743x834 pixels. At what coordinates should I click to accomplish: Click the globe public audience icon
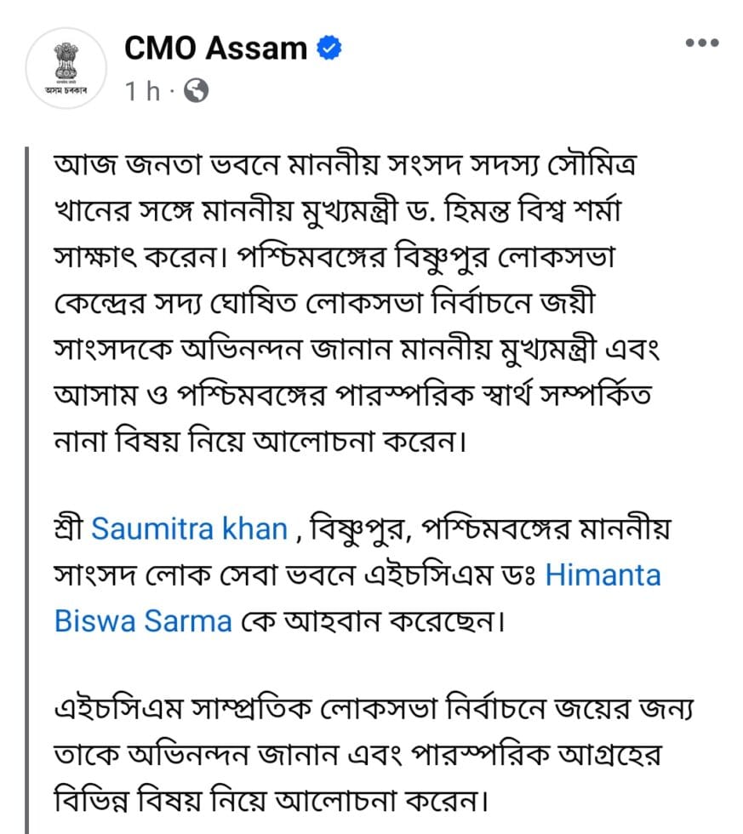(197, 91)
